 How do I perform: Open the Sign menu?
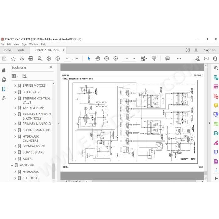[24, 44]
